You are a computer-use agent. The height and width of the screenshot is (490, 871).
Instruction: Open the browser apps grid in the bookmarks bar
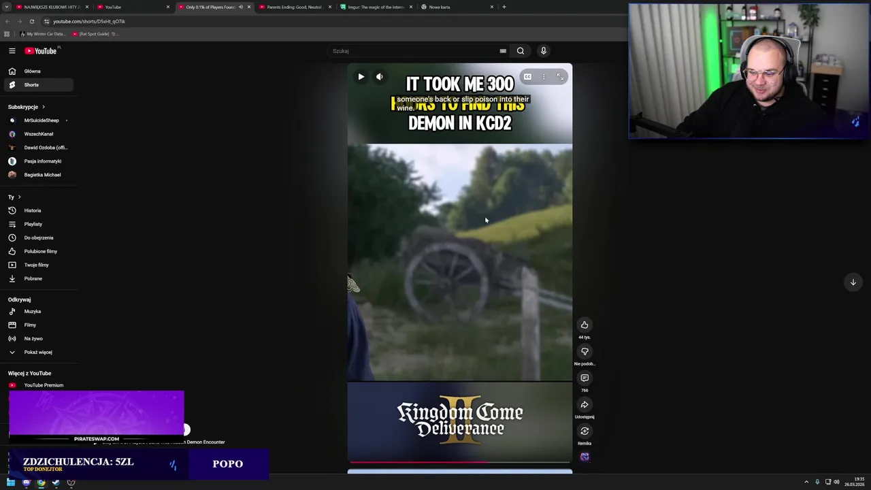click(7, 34)
